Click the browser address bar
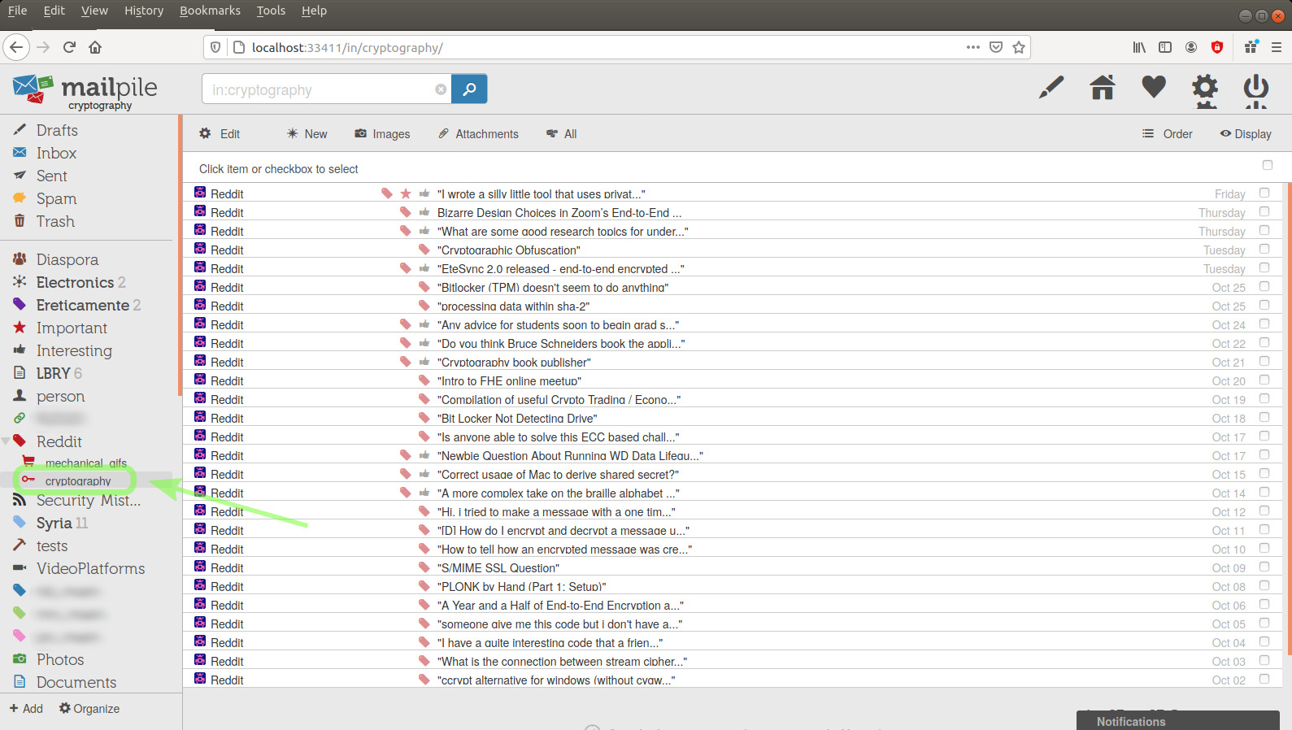 pos(606,47)
